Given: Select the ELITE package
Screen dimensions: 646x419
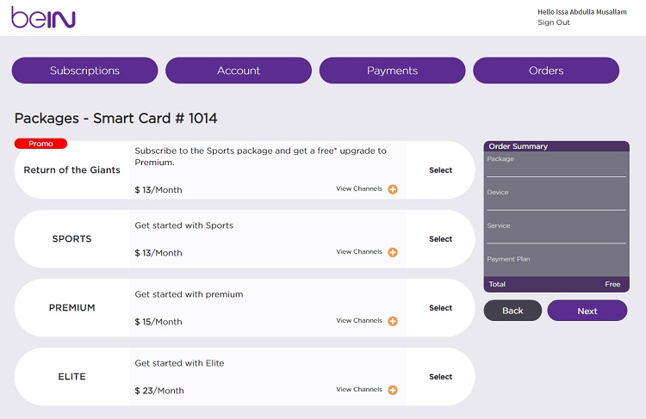Looking at the screenshot, I should click(x=440, y=376).
